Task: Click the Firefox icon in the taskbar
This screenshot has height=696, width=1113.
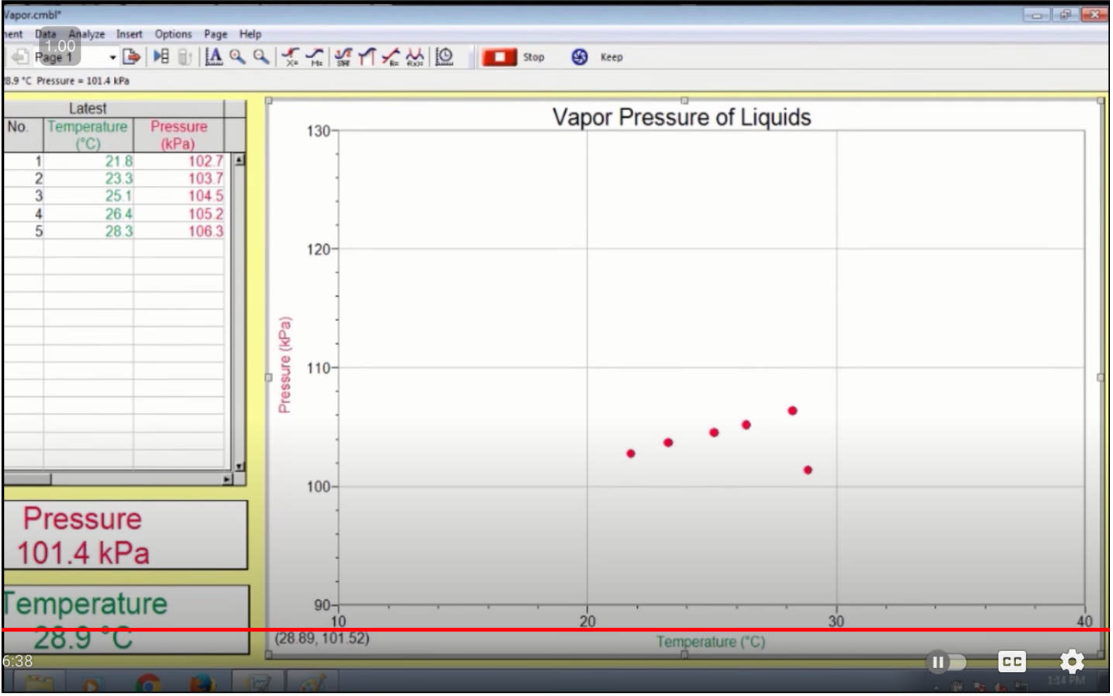Action: point(202,684)
